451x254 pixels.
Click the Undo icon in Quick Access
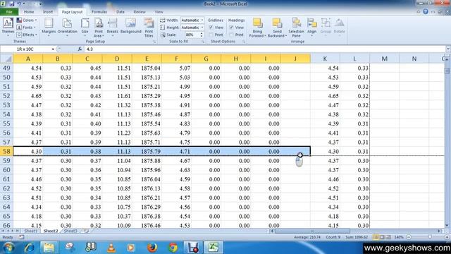19,4
